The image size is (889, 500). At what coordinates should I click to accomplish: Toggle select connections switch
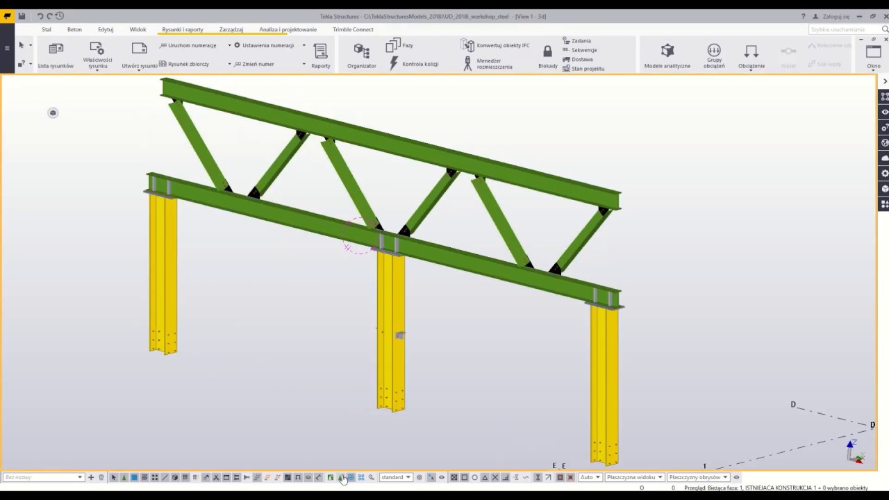point(124,477)
